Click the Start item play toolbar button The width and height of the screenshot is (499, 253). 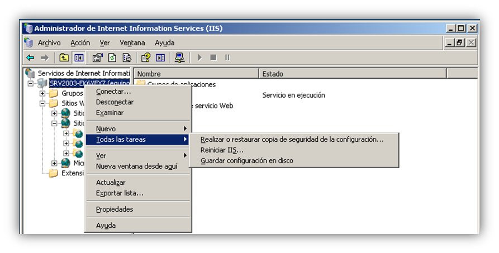pos(199,58)
